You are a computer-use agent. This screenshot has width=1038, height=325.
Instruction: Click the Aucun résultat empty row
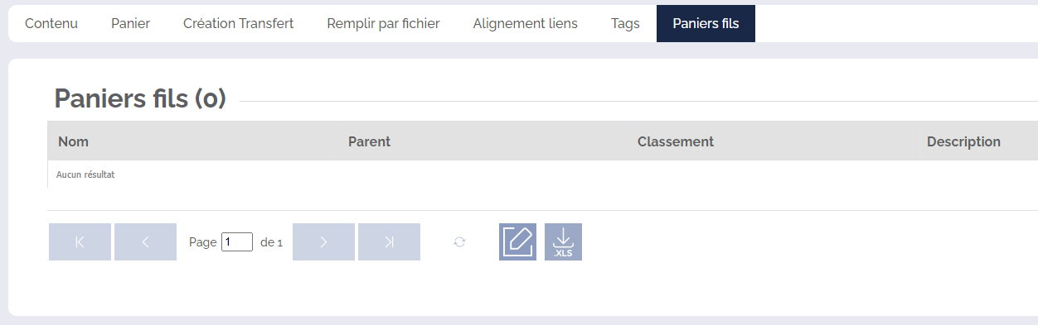click(x=542, y=174)
